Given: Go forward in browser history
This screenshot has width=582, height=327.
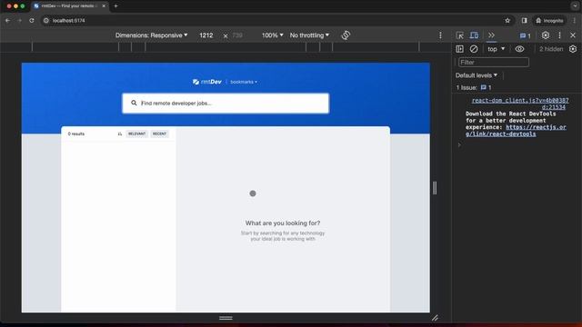Looking at the screenshot, I should tap(20, 20).
